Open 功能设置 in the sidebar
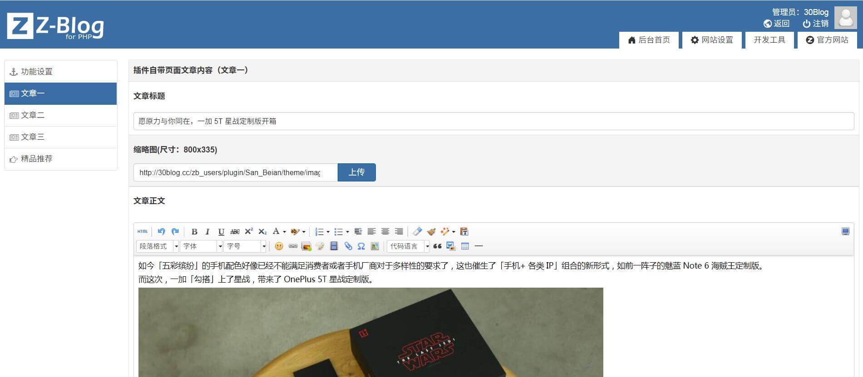 (x=61, y=72)
